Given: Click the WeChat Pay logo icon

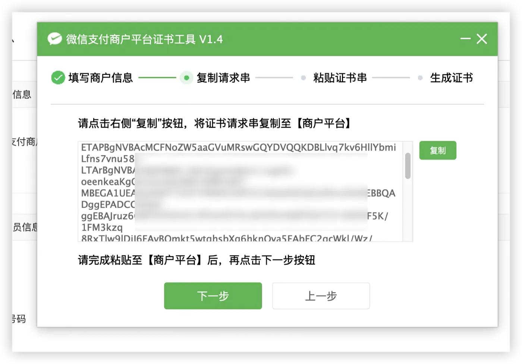Looking at the screenshot, I should coord(55,39).
